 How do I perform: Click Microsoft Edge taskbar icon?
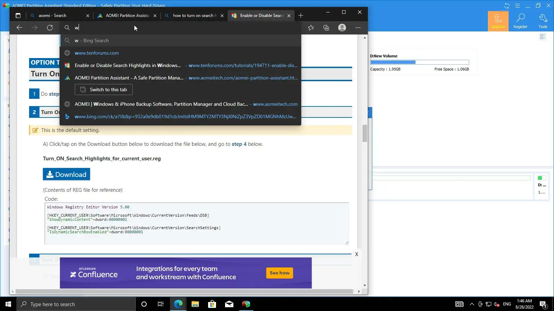click(x=178, y=304)
